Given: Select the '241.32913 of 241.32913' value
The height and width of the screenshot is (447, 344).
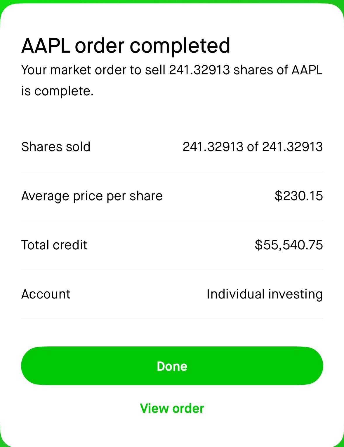Looking at the screenshot, I should tap(253, 147).
